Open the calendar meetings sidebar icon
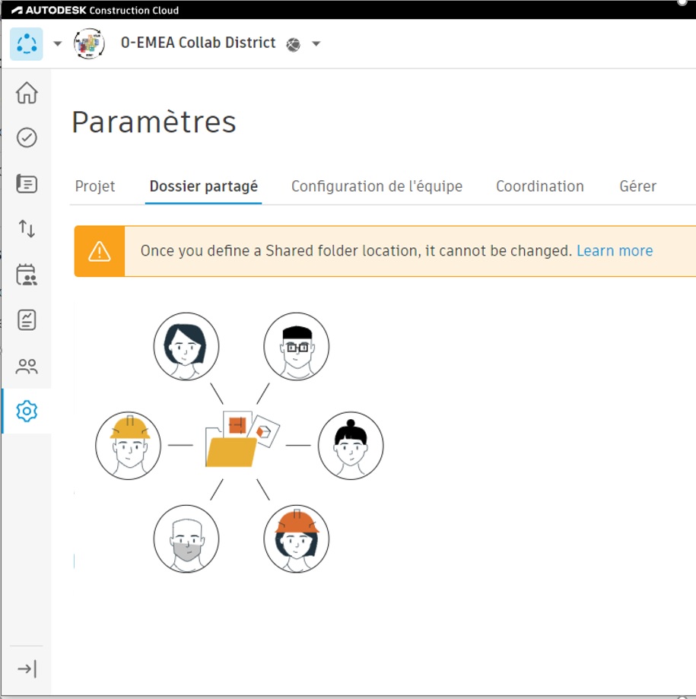 pyautogui.click(x=27, y=275)
